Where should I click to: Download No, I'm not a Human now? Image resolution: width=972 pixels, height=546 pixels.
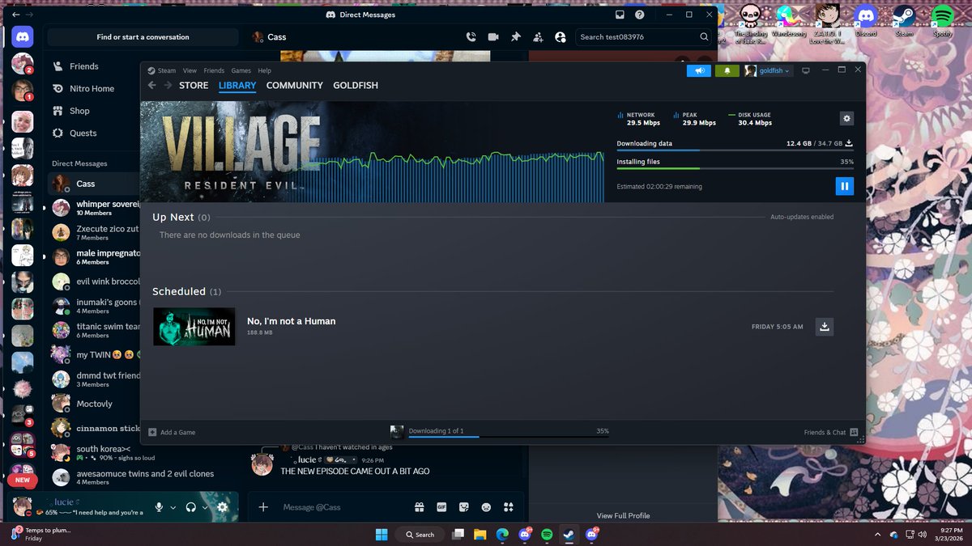(824, 327)
